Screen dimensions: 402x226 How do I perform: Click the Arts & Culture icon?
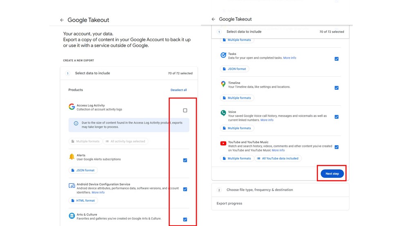(72, 215)
